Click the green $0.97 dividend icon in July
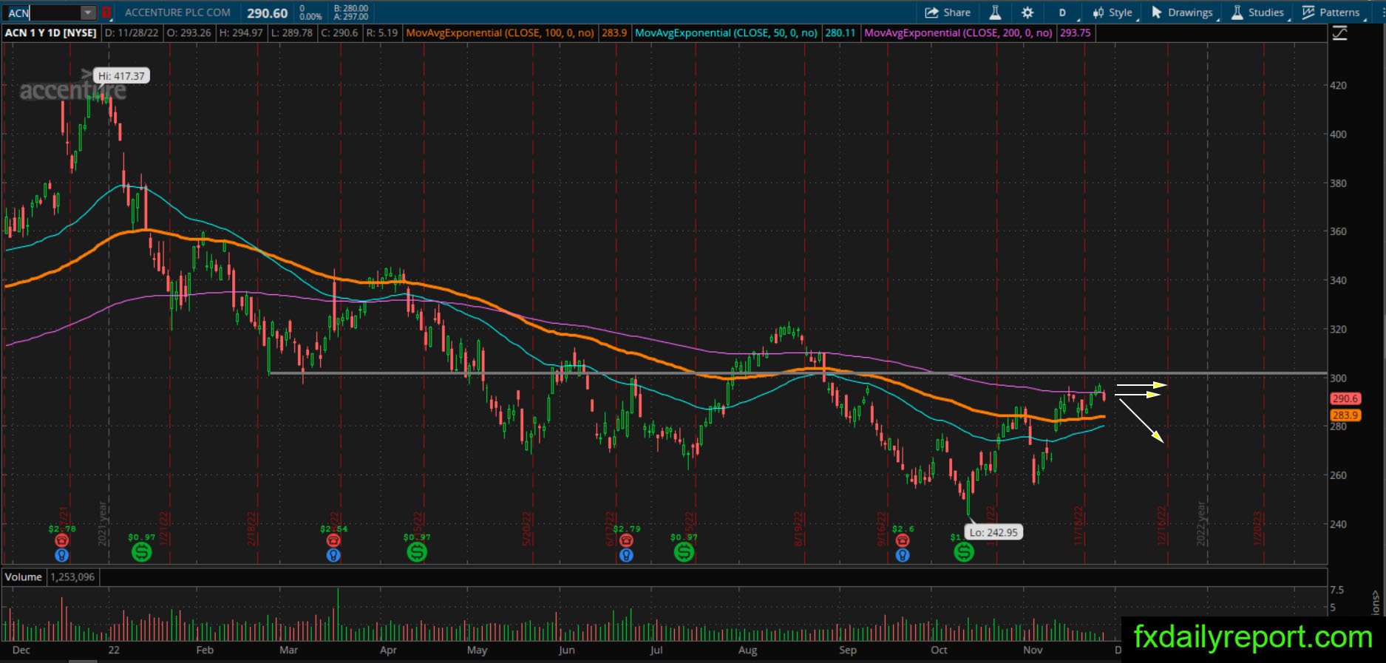 click(x=684, y=551)
